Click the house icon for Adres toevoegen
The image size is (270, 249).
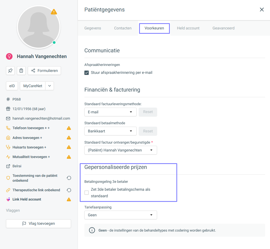tap(8, 138)
